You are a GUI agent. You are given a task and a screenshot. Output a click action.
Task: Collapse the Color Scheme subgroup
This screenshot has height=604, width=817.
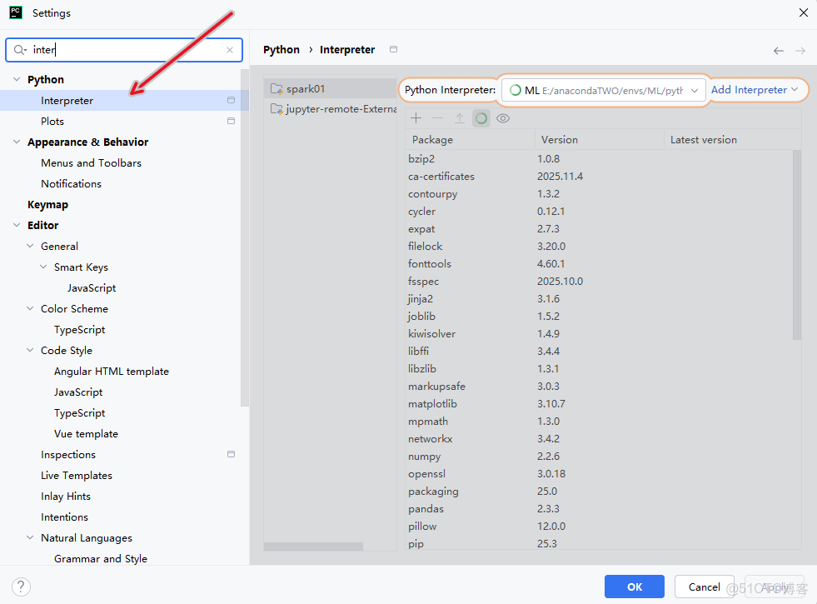coord(30,308)
